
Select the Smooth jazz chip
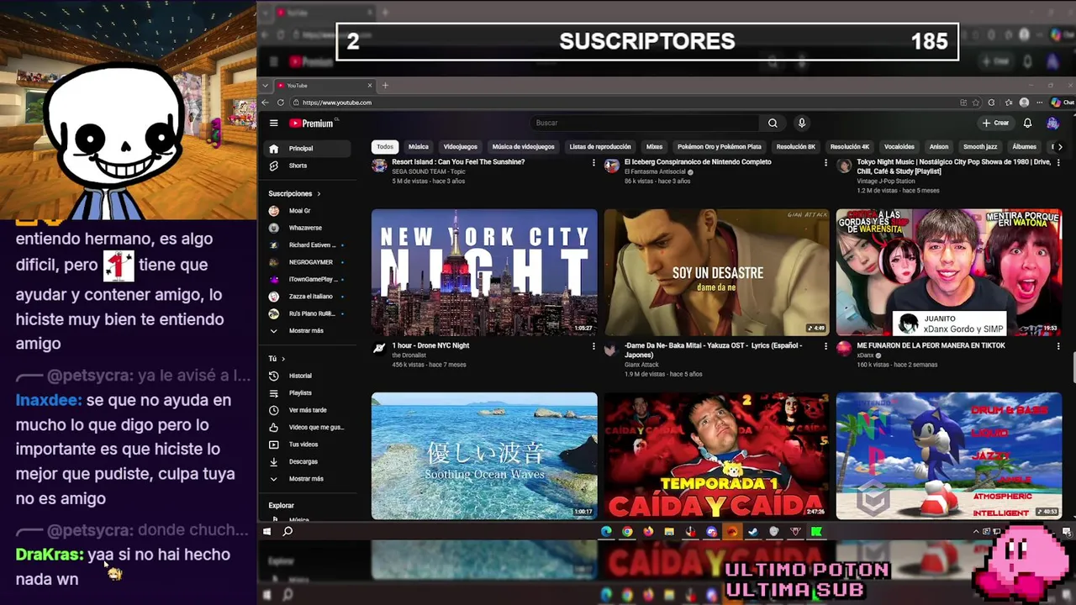pyautogui.click(x=980, y=146)
